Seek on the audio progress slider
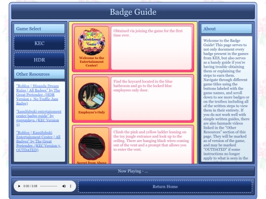The width and height of the screenshot is (266, 199). (49, 186)
